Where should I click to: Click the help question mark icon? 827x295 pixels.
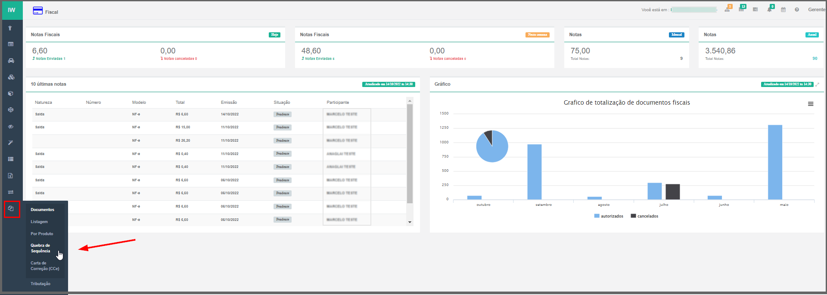[797, 9]
